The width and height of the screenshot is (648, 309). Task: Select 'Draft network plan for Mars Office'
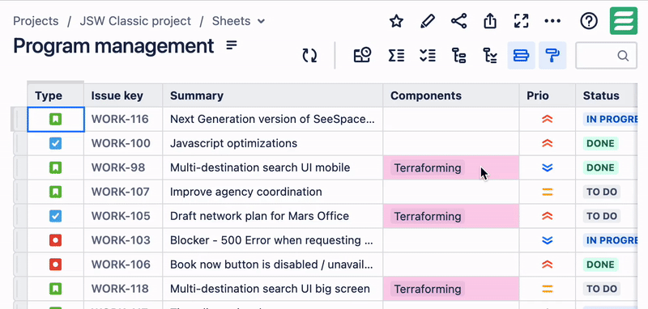click(273, 216)
